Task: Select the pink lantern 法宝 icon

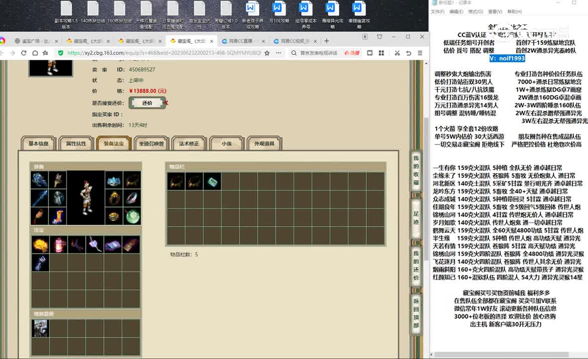Action: point(59,244)
